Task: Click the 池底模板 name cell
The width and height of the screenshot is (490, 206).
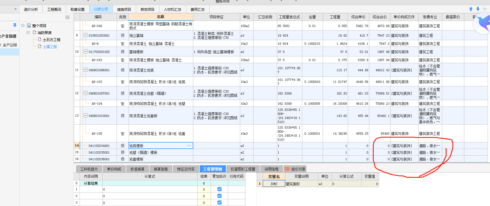Action: 161,145
